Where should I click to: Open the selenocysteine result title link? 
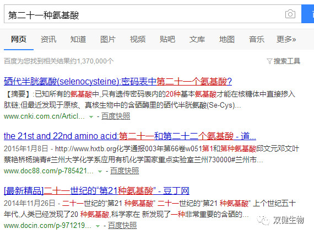coord(118,81)
